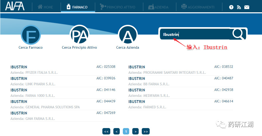The width and height of the screenshot is (262, 136).
Task: Select the Cerca Farmaco circle icon
Action: pyautogui.click(x=31, y=35)
